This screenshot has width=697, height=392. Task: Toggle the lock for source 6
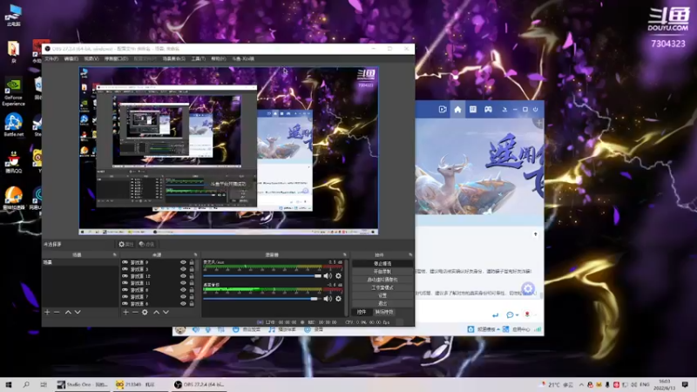coord(192,303)
